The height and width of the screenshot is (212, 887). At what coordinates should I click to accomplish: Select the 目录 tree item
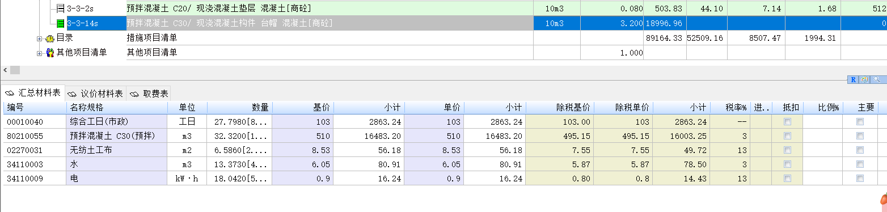[65, 38]
